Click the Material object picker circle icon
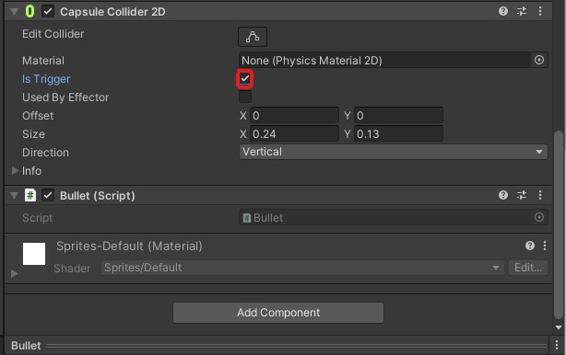566x355 pixels. (x=539, y=60)
